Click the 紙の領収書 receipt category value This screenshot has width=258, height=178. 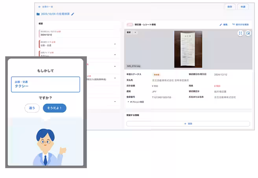pos(220,91)
